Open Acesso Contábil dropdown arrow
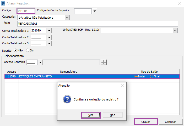This screenshot has height=127, width=184. 40,62
